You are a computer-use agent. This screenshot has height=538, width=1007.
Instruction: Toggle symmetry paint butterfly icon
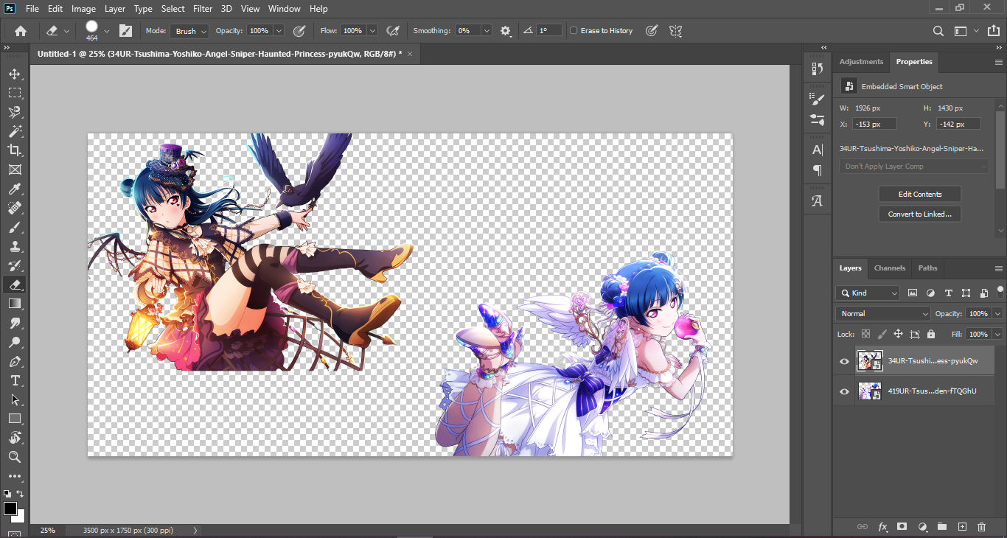tap(675, 31)
